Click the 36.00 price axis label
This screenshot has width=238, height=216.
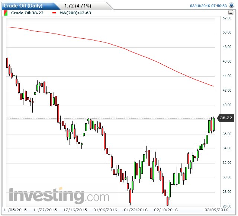[x=227, y=134]
